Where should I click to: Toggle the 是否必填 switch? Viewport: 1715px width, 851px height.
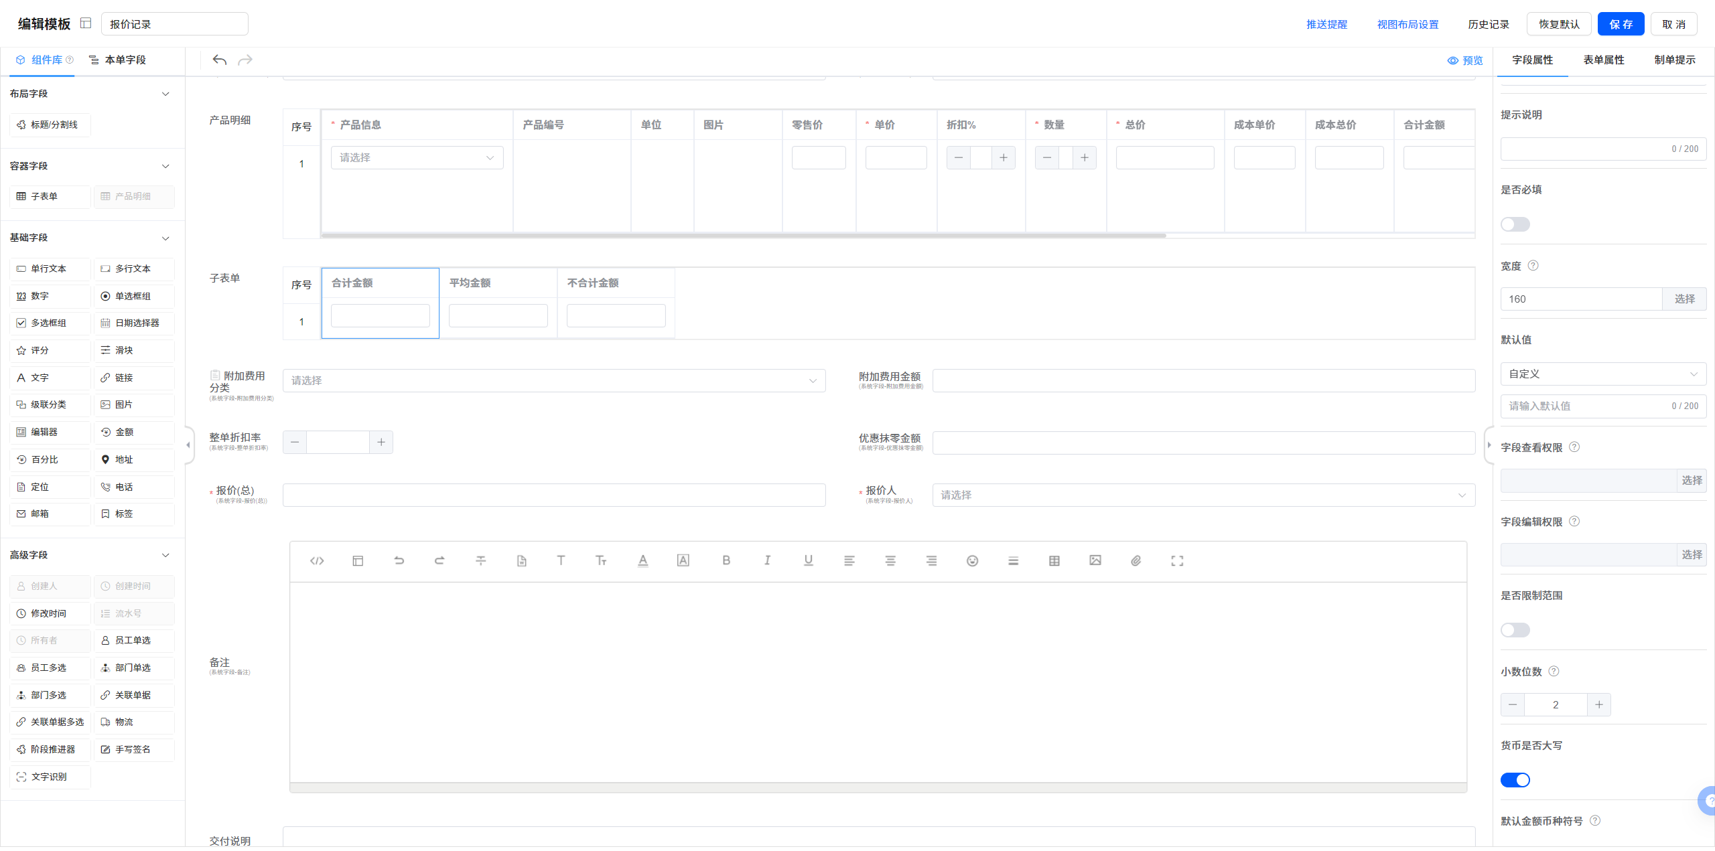1515,224
